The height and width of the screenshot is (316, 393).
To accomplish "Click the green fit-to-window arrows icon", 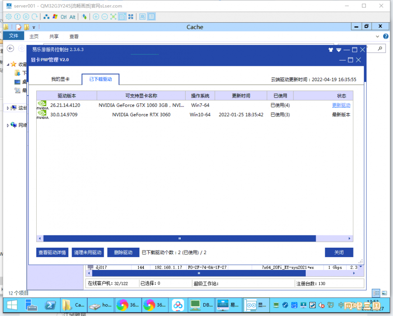I will tap(113, 17).
